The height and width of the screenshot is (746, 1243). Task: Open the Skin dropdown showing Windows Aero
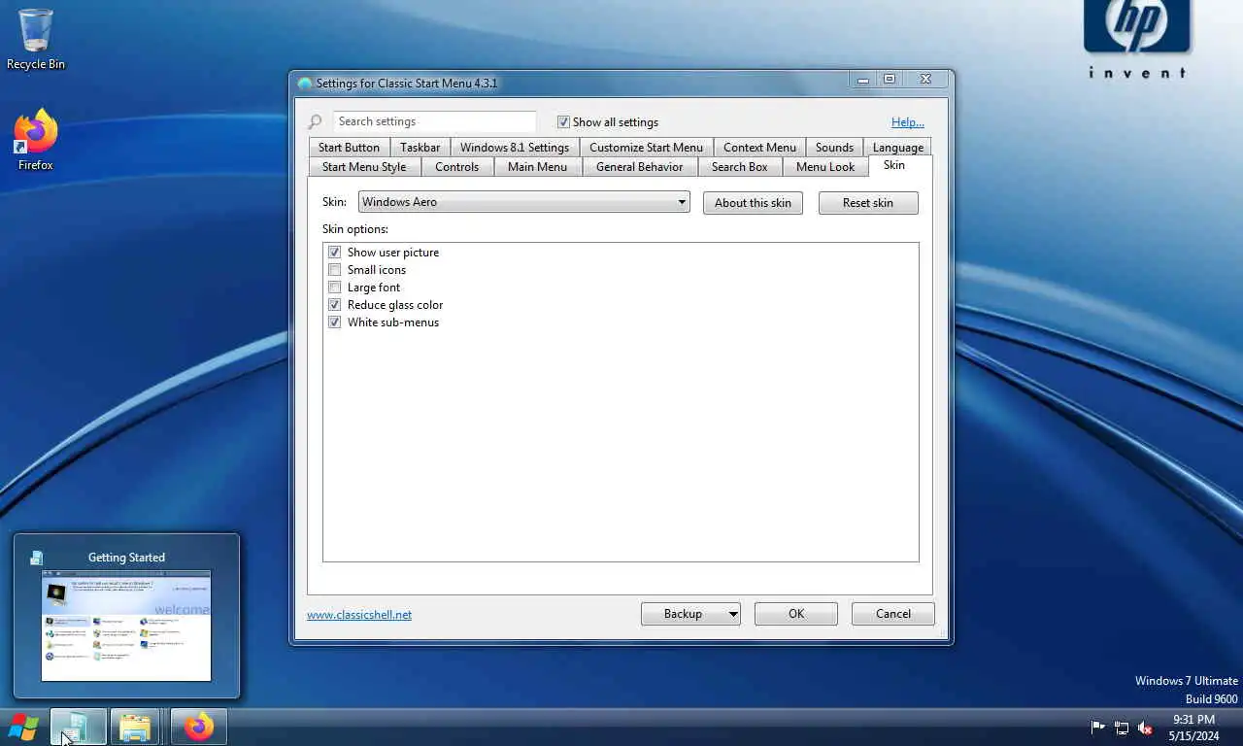pyautogui.click(x=523, y=202)
